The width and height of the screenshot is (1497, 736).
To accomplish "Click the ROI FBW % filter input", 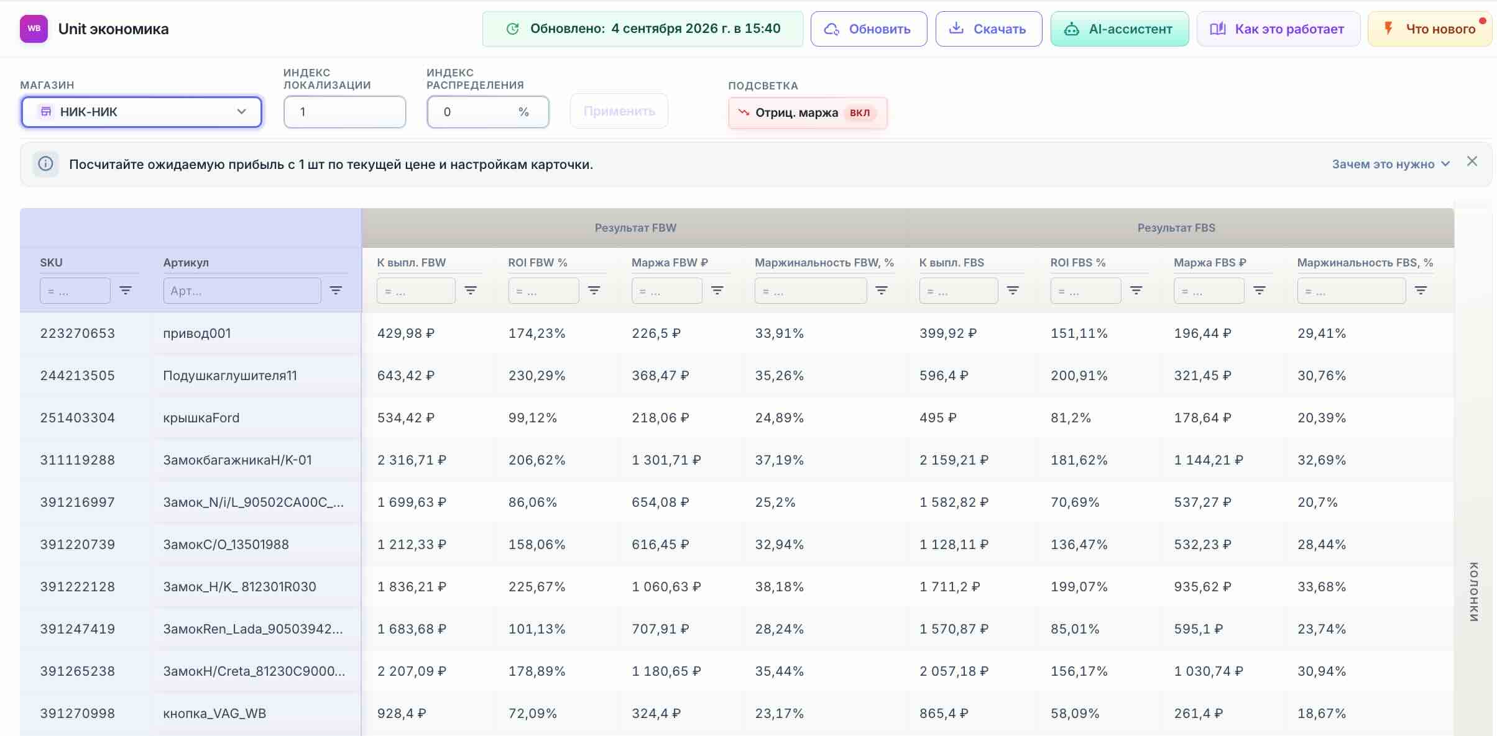I will point(543,291).
